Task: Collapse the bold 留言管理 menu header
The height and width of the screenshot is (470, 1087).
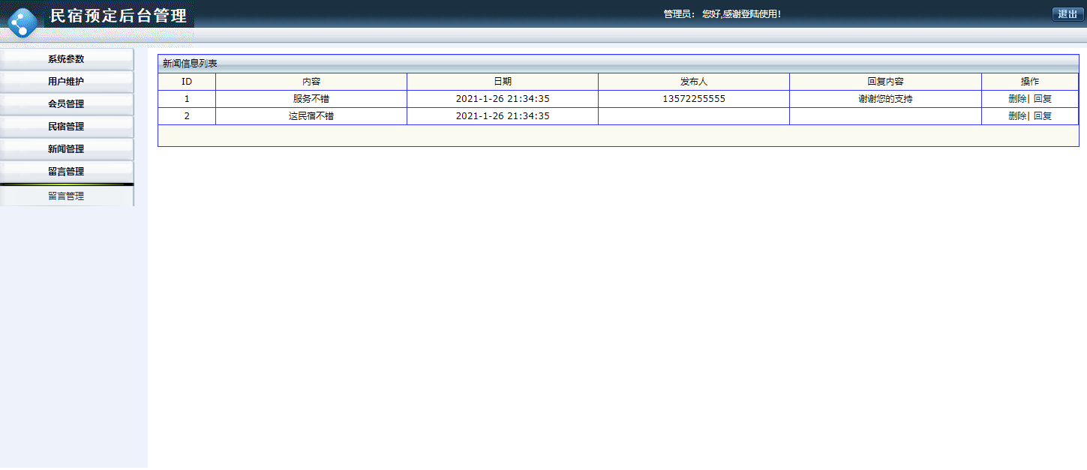Action: click(66, 172)
